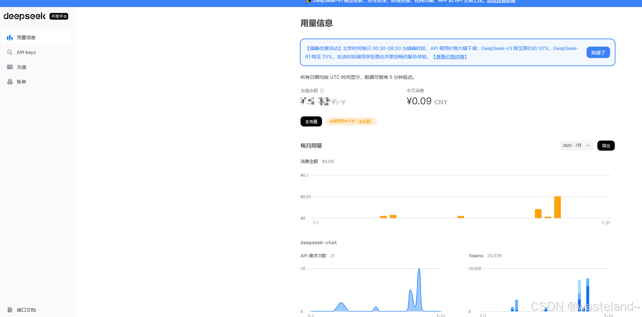Click the 充值余额 label
This screenshot has width=642, height=317.
tap(309, 91)
